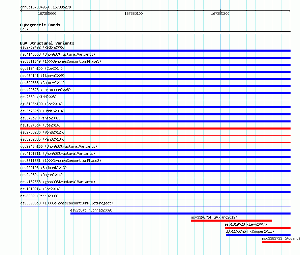Click the esv2759492 (Redon2006) variant label
This screenshot has height=255, width=300.
(42, 47)
